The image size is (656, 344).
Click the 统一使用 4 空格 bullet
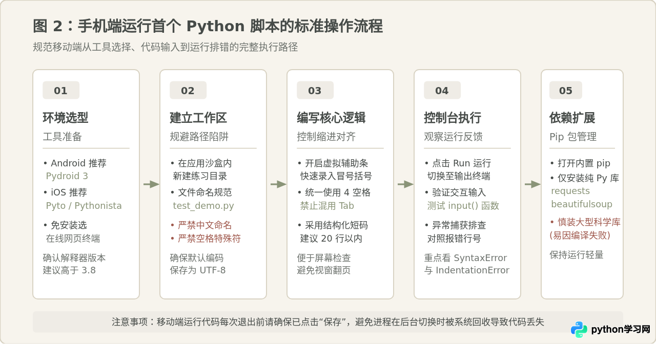(x=334, y=192)
